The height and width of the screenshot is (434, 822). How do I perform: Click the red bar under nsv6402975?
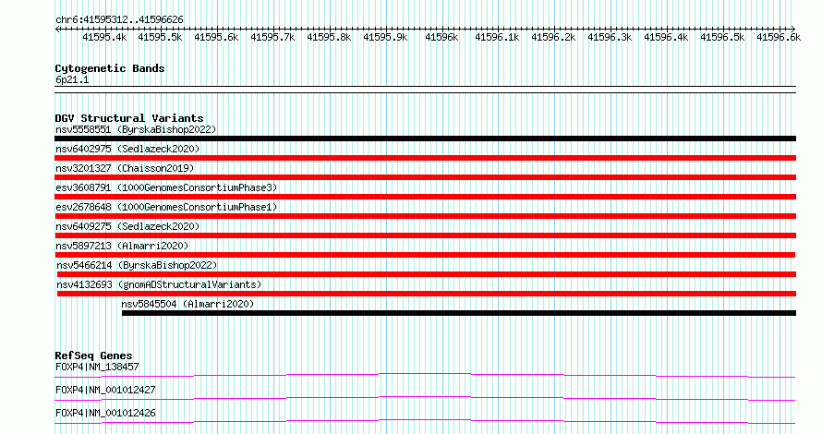click(425, 158)
